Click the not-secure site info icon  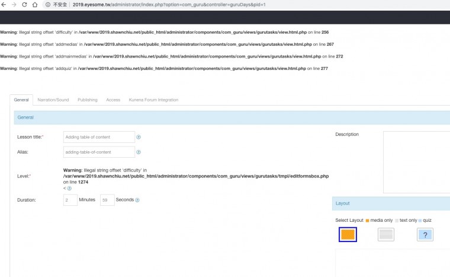48,5
